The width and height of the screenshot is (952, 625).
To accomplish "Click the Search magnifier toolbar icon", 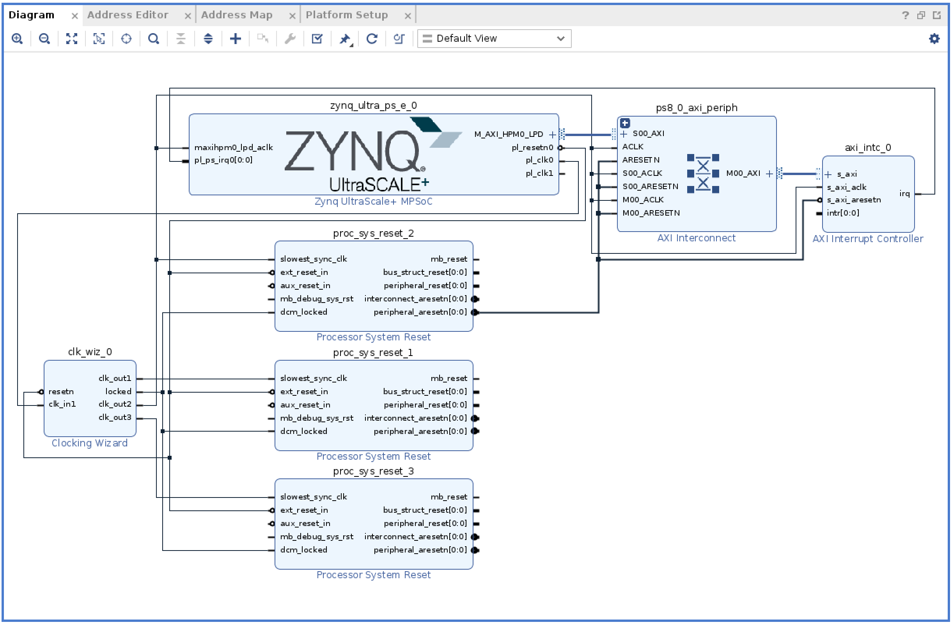I will [154, 39].
